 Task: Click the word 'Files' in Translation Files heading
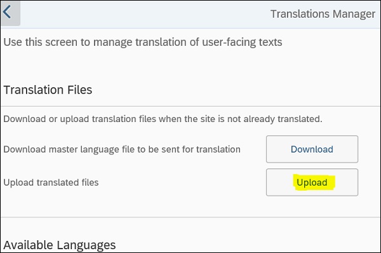tap(80, 90)
